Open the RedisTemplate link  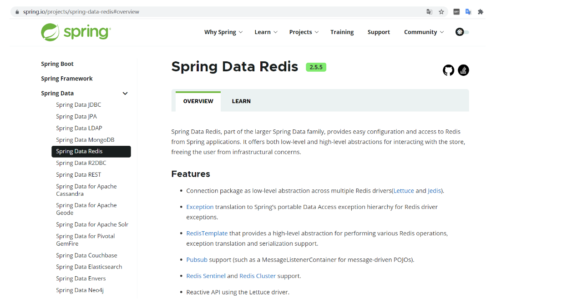coord(207,233)
